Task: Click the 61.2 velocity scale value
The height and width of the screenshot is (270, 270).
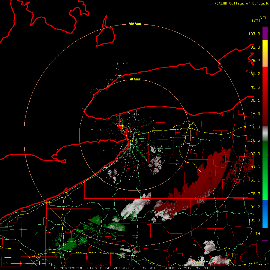Action: pos(255,74)
